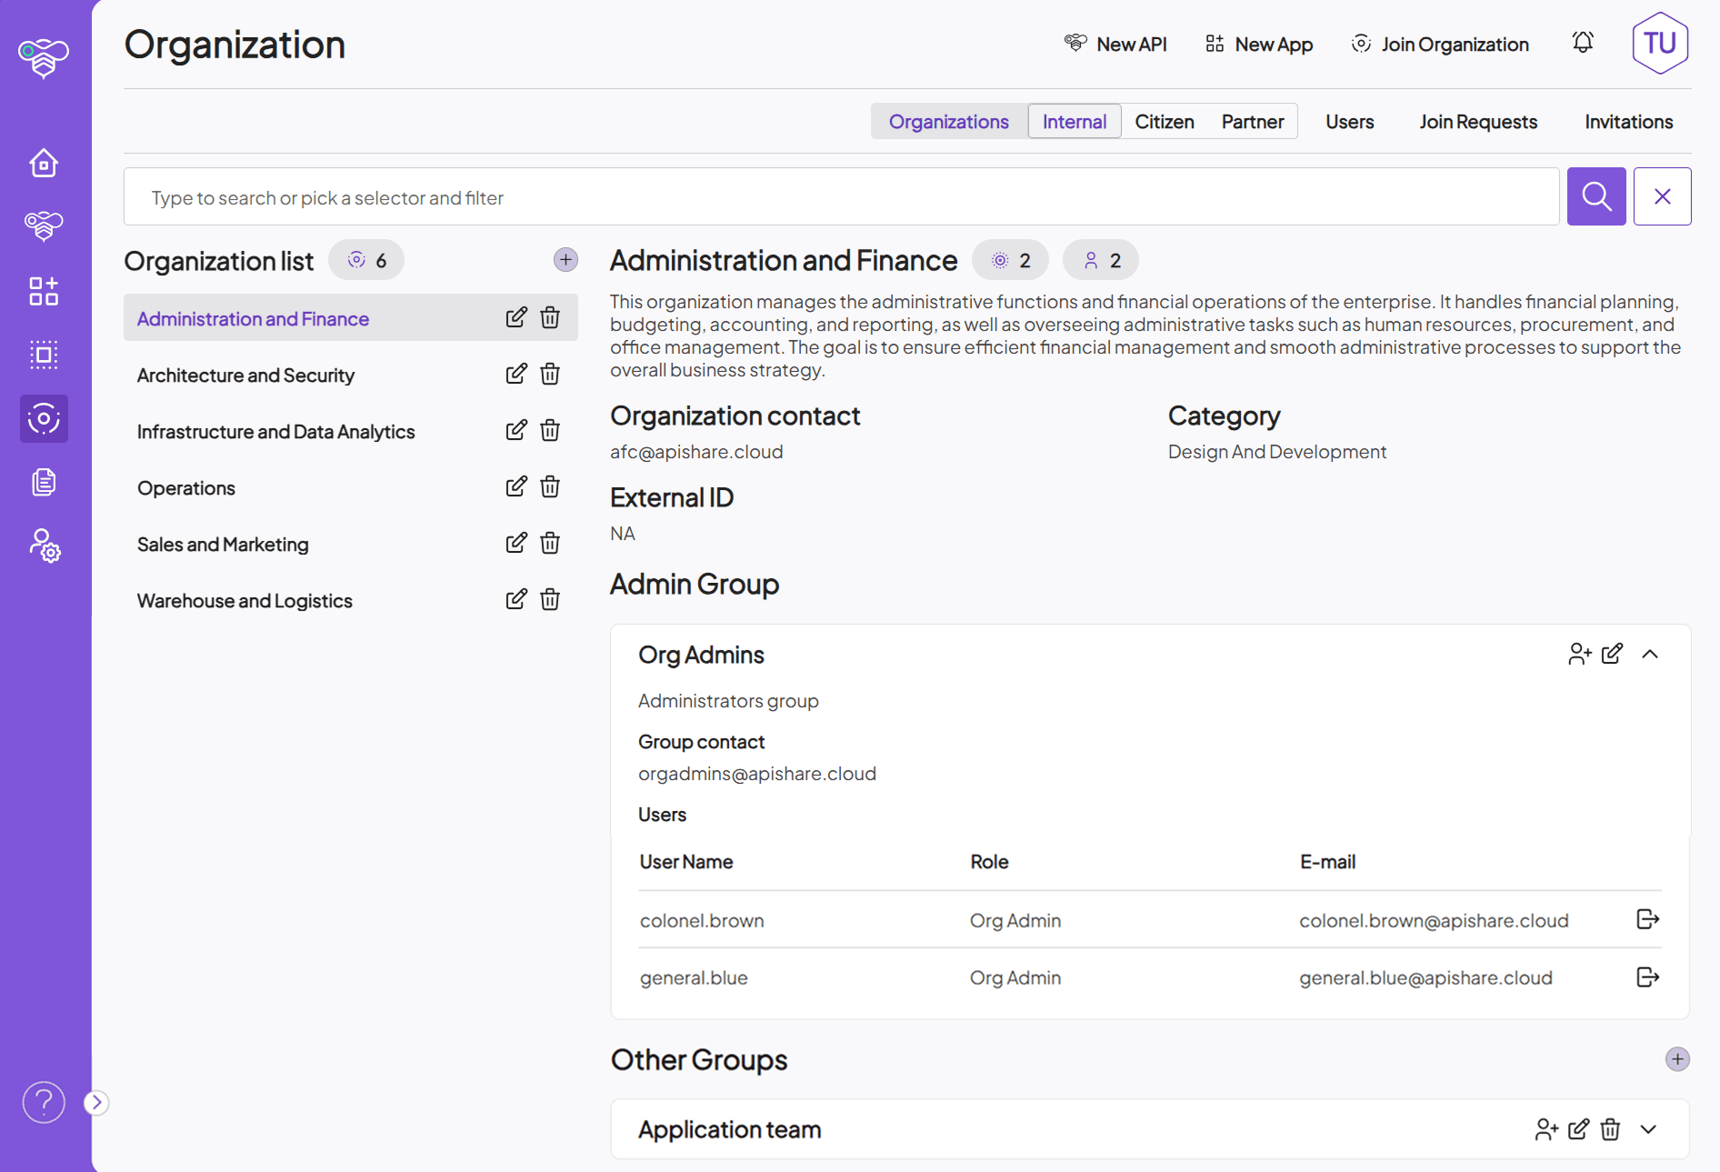Expand the Application team group
1720x1172 pixels.
[1647, 1129]
